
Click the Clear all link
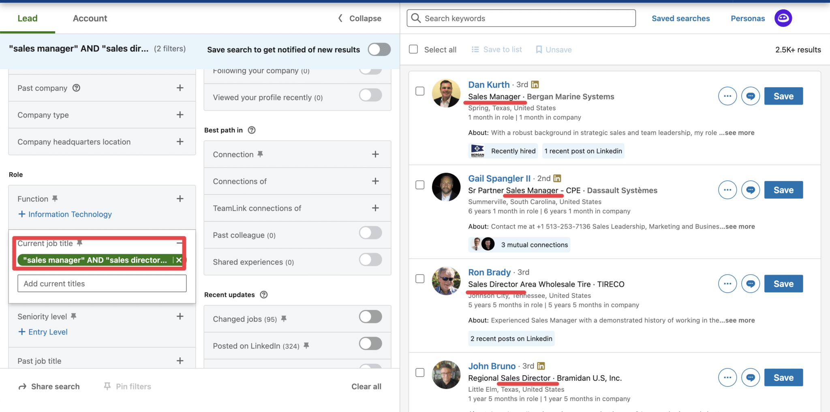pos(366,386)
